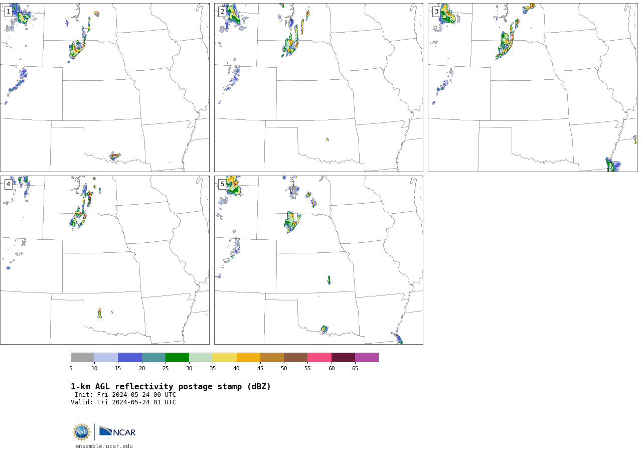Screen dimensions: 642x452
Task: Open ensemble member 1 postage stamp map
Action: click(105, 87)
